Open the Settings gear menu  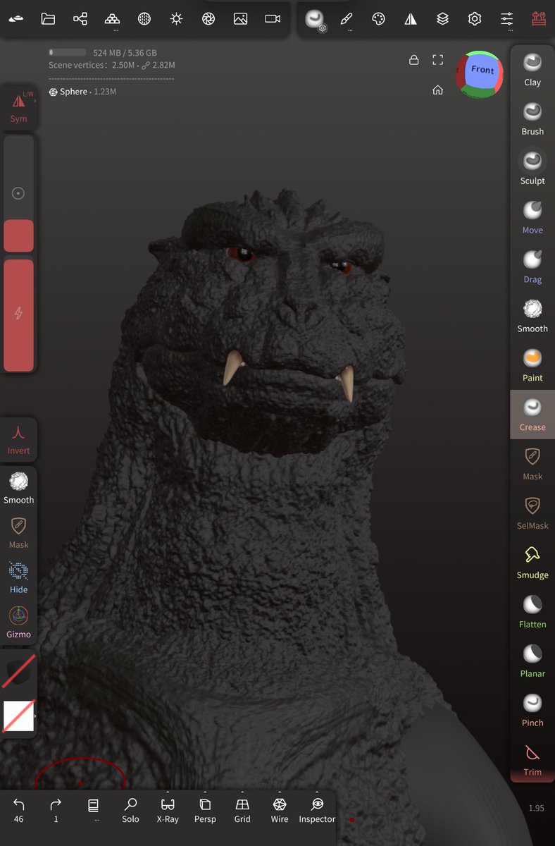click(475, 19)
